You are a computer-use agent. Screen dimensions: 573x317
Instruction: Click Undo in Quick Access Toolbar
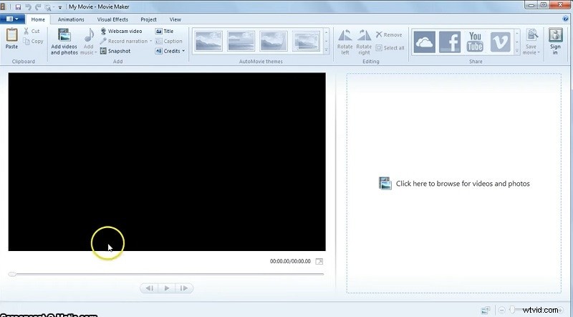pos(28,7)
